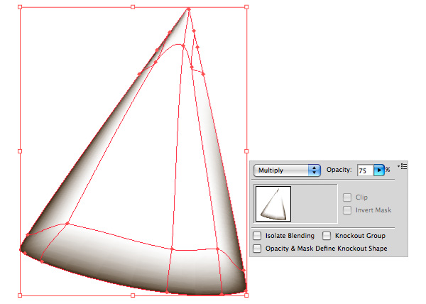The height and width of the screenshot is (304, 426).
Task: Toggle the Knockout Group checkbox
Action: point(327,236)
